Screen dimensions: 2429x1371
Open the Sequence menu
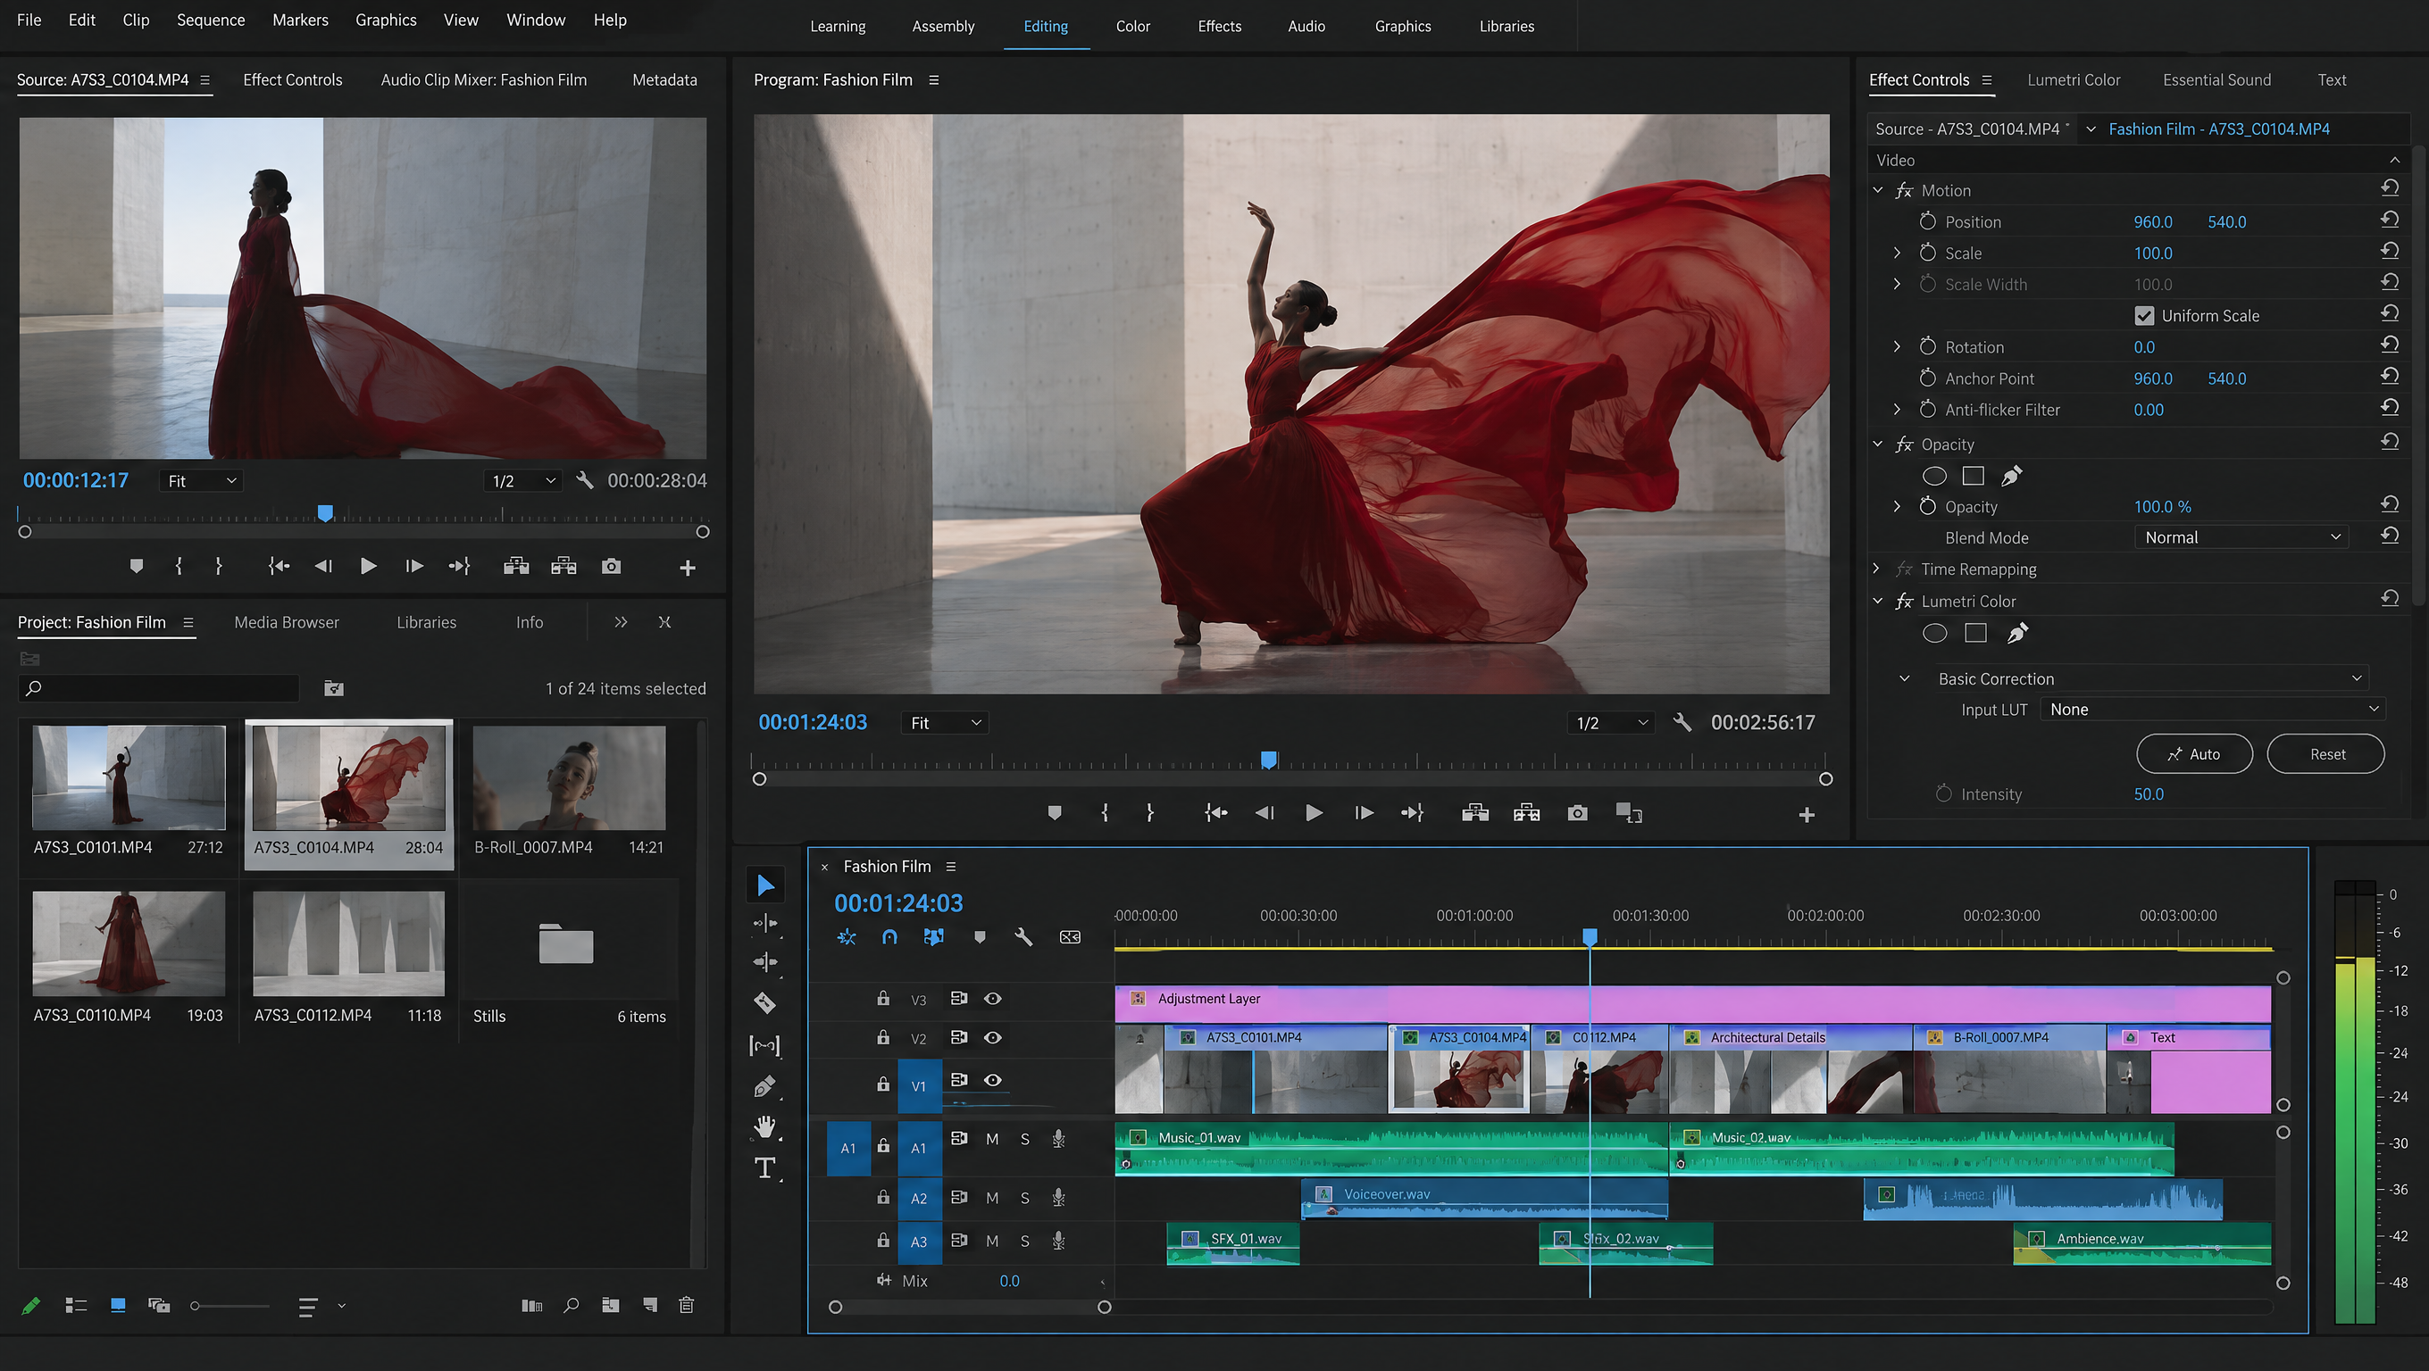[x=210, y=20]
